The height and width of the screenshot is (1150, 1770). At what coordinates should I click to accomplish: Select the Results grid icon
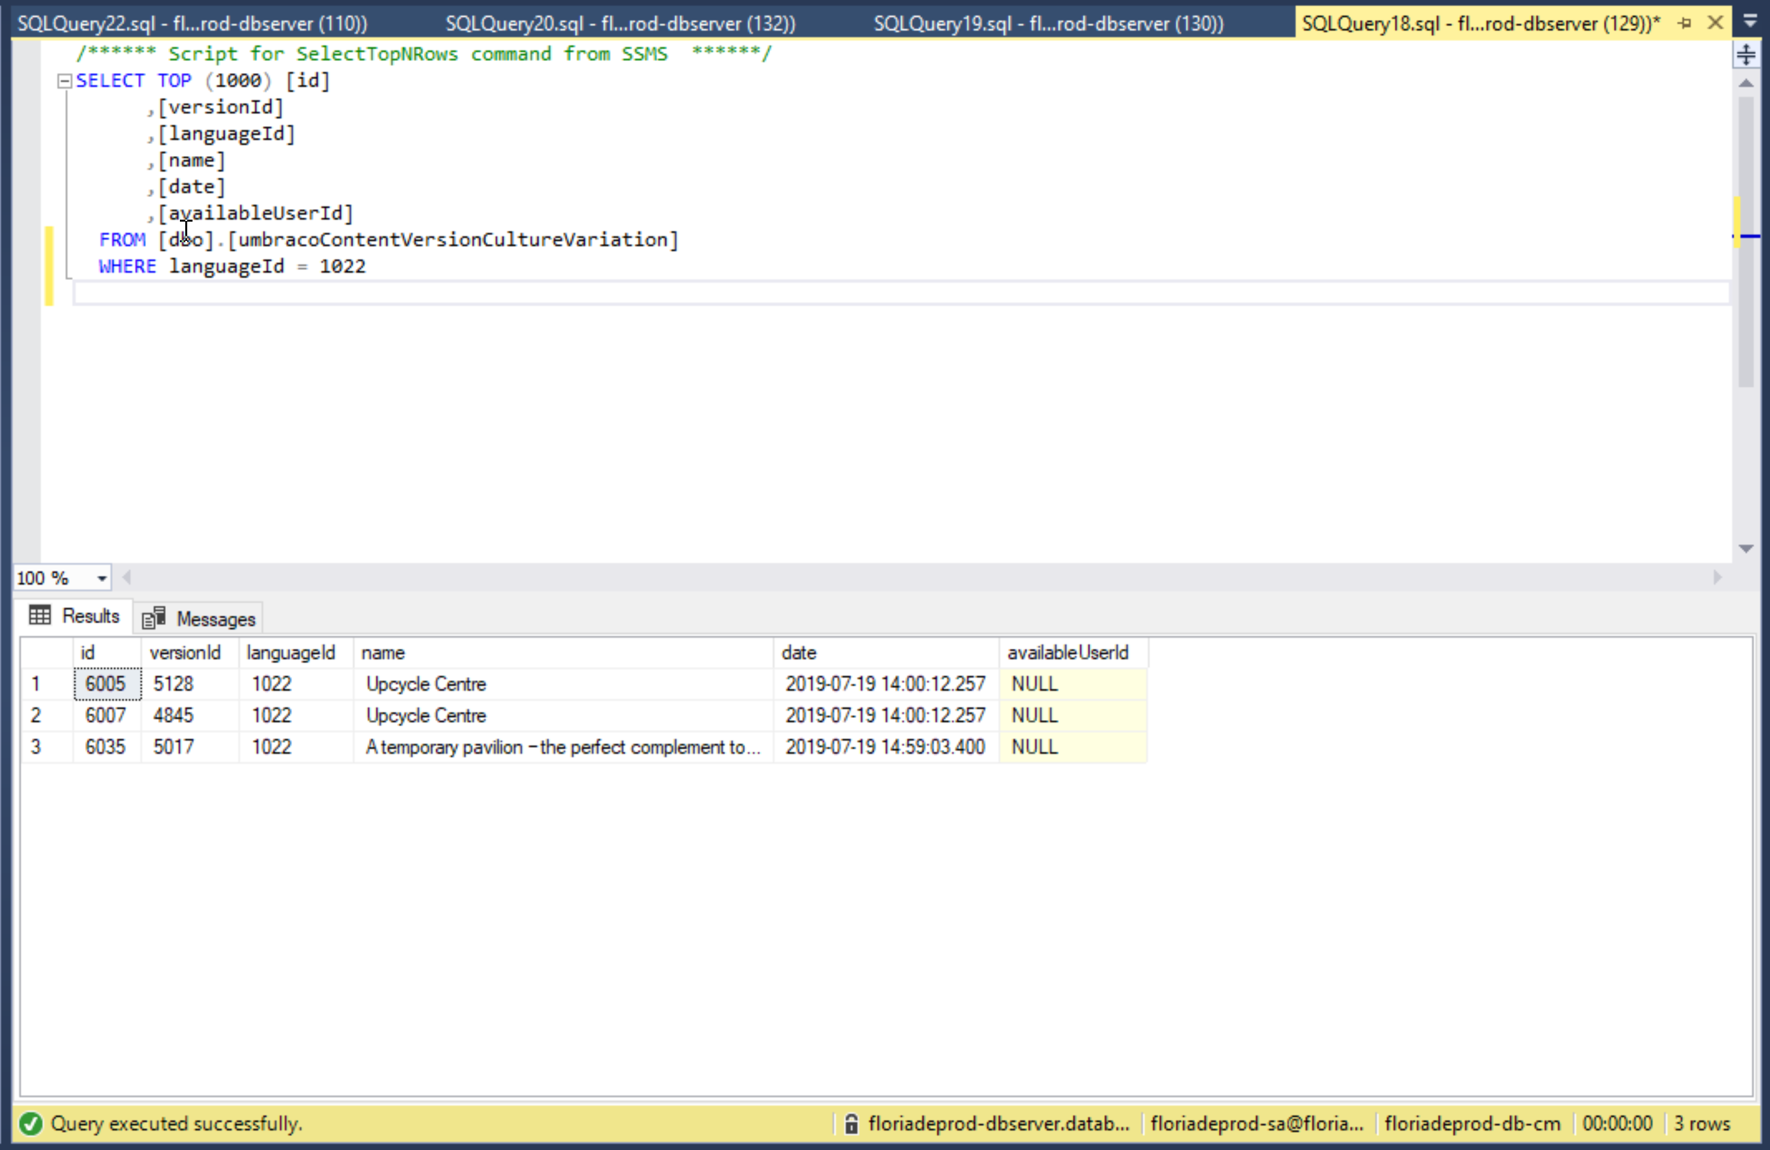pos(39,616)
